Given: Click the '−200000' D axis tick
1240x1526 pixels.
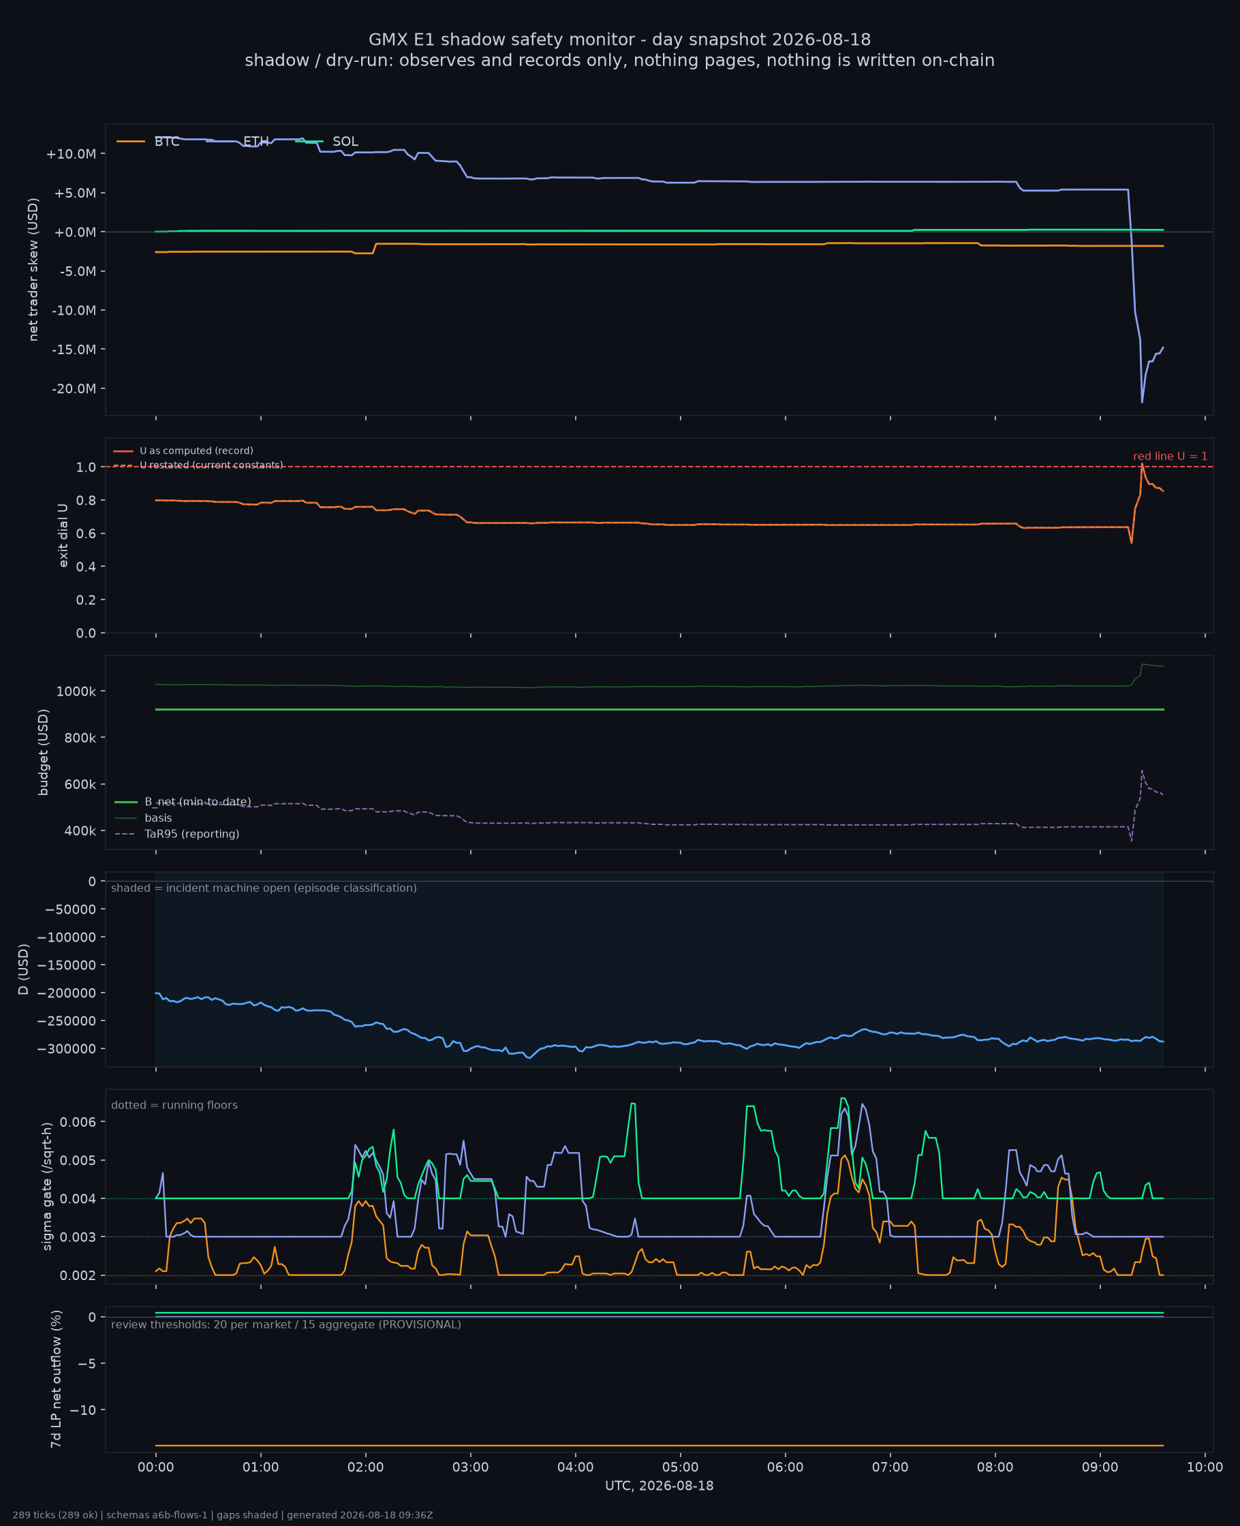Looking at the screenshot, I should coord(67,993).
